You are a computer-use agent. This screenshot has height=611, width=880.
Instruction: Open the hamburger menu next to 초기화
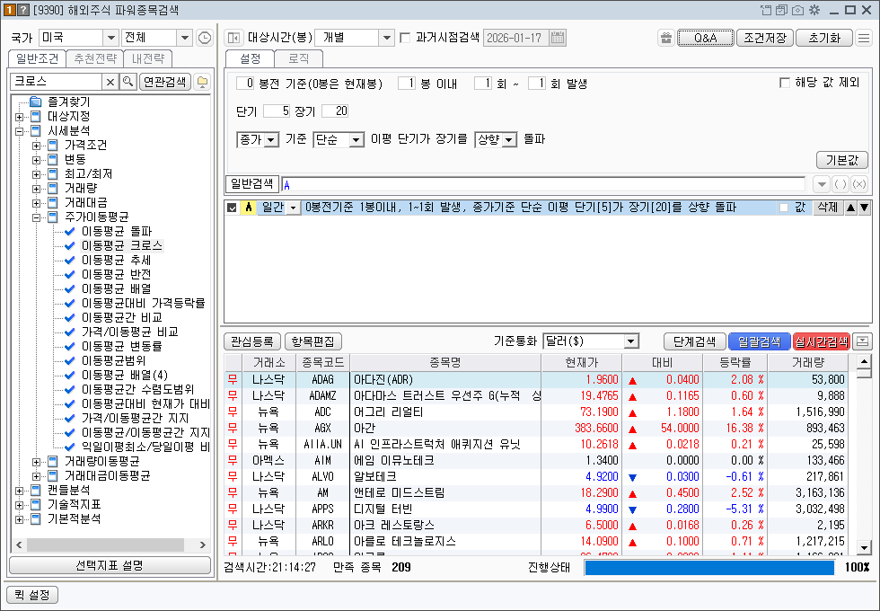click(864, 38)
